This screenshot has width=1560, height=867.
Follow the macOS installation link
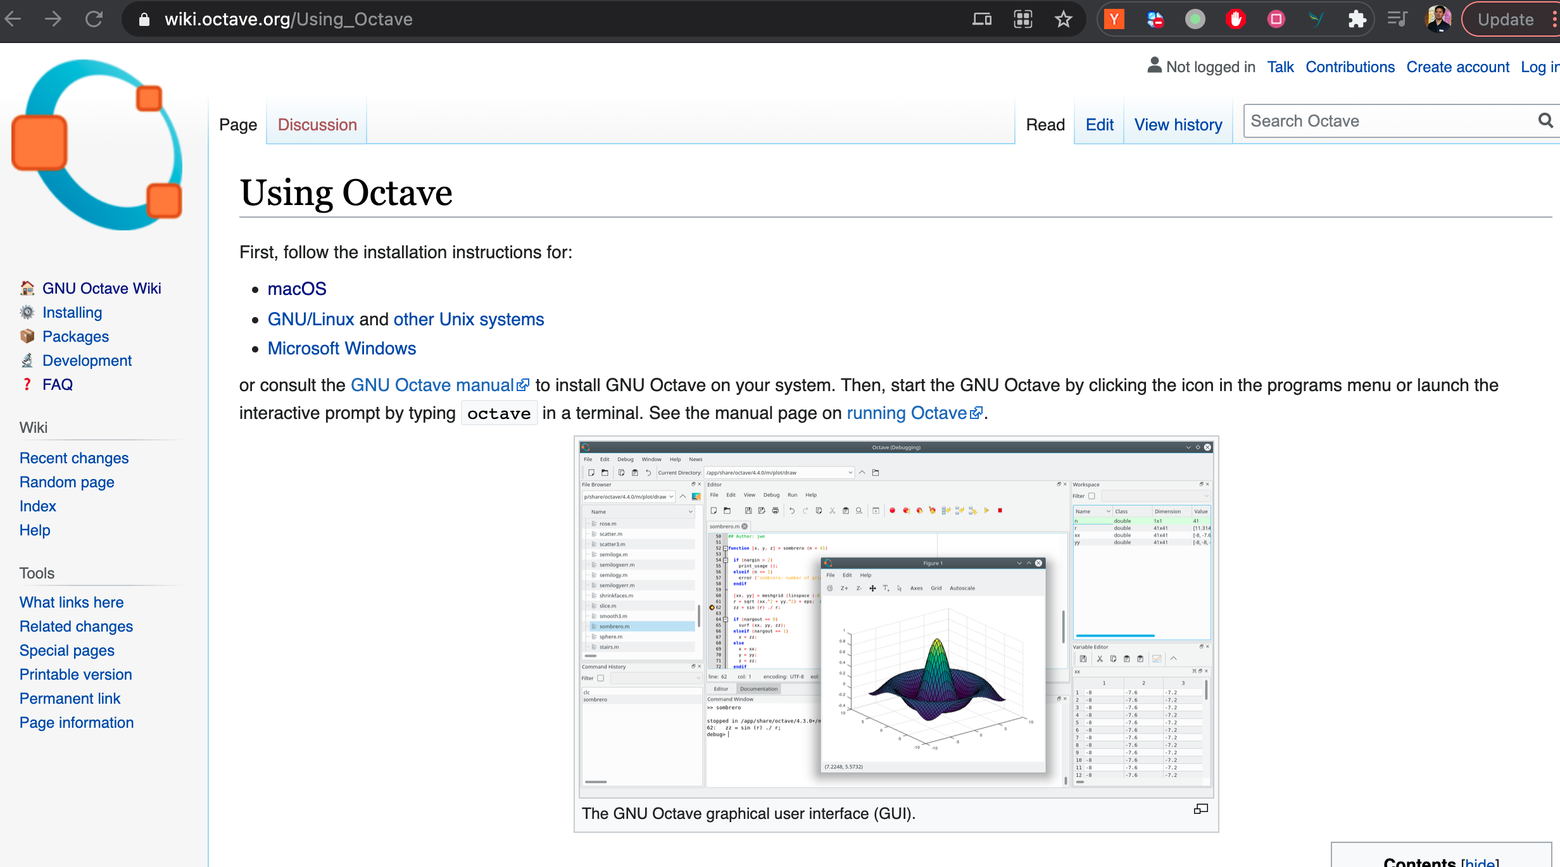tap(297, 289)
